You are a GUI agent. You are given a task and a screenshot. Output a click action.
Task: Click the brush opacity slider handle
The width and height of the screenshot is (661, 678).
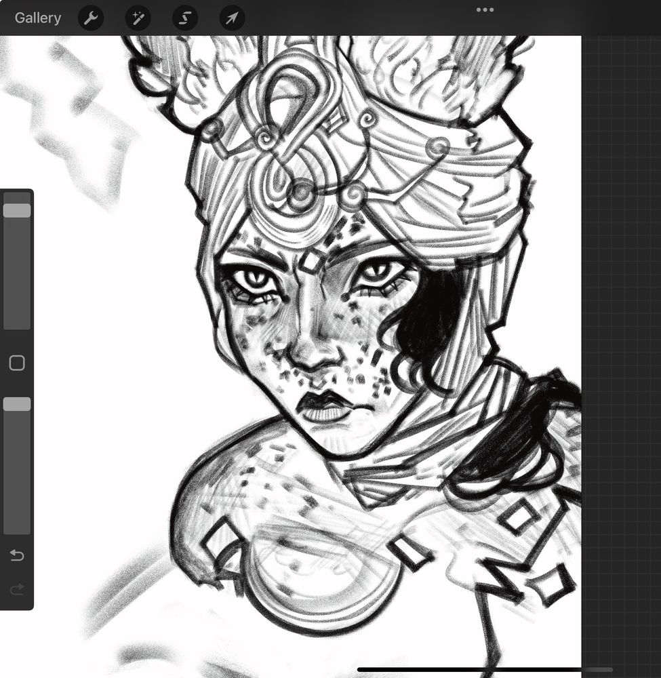tap(17, 404)
